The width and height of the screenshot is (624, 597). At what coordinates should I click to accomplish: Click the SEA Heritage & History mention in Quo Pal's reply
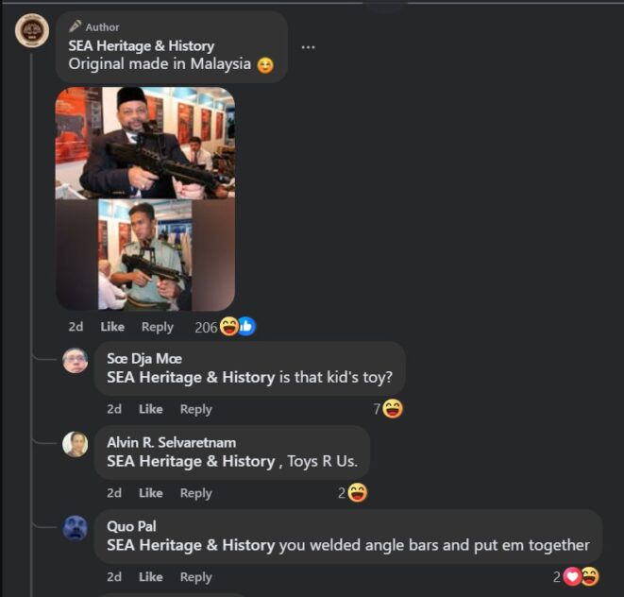click(191, 545)
